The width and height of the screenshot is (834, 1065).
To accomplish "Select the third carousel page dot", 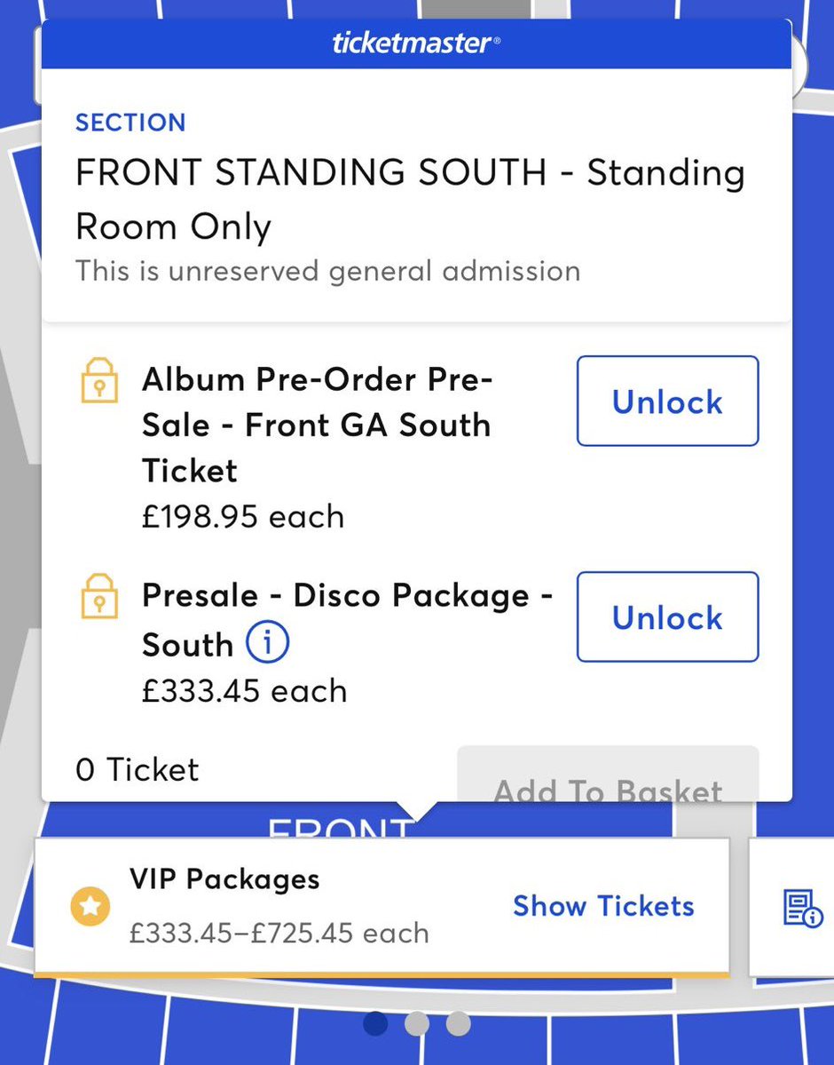I will pyautogui.click(x=458, y=1023).
